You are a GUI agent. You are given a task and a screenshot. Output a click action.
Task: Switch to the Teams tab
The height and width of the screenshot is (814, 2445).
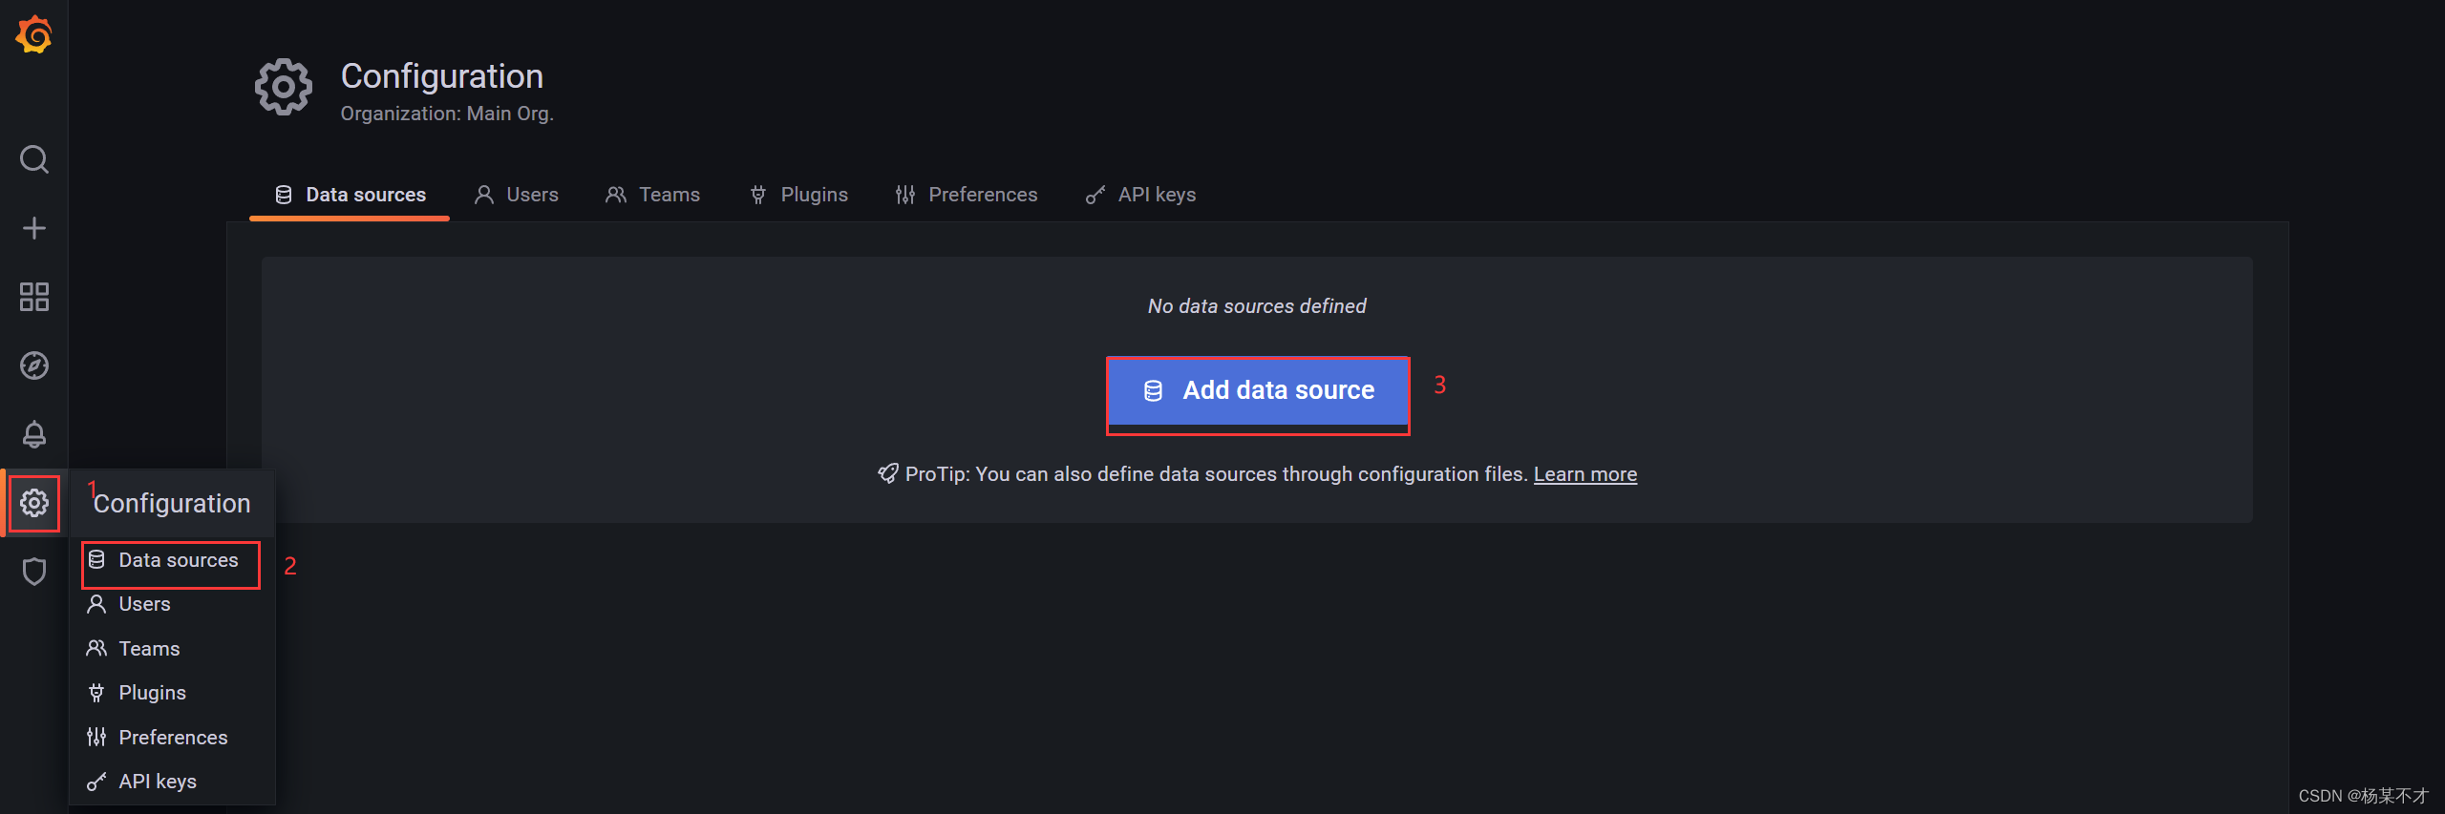653,195
